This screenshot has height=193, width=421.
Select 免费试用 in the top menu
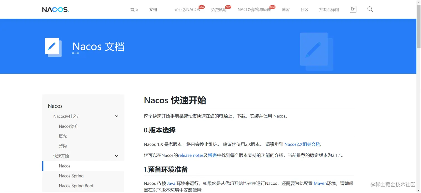[x=219, y=9]
